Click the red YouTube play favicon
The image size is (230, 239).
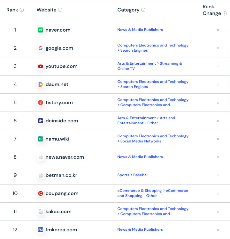click(41, 66)
